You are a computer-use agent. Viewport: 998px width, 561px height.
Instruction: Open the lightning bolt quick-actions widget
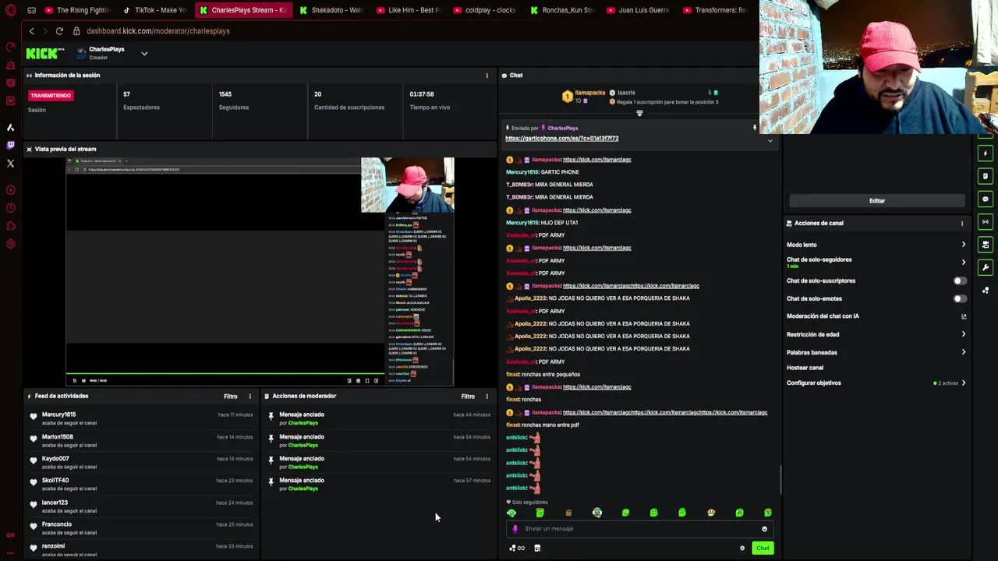[x=986, y=153]
